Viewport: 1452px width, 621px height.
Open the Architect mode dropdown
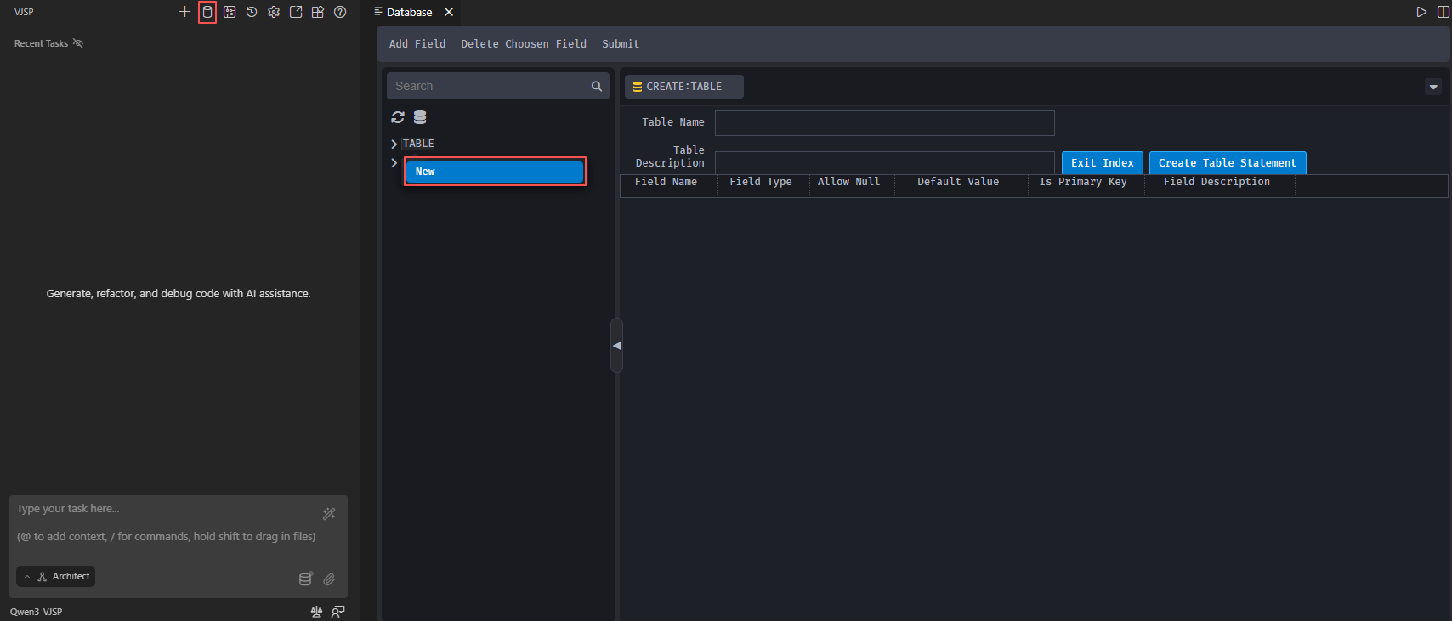(56, 576)
